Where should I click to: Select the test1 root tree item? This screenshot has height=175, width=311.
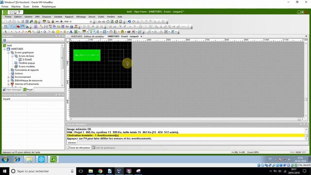[9, 46]
